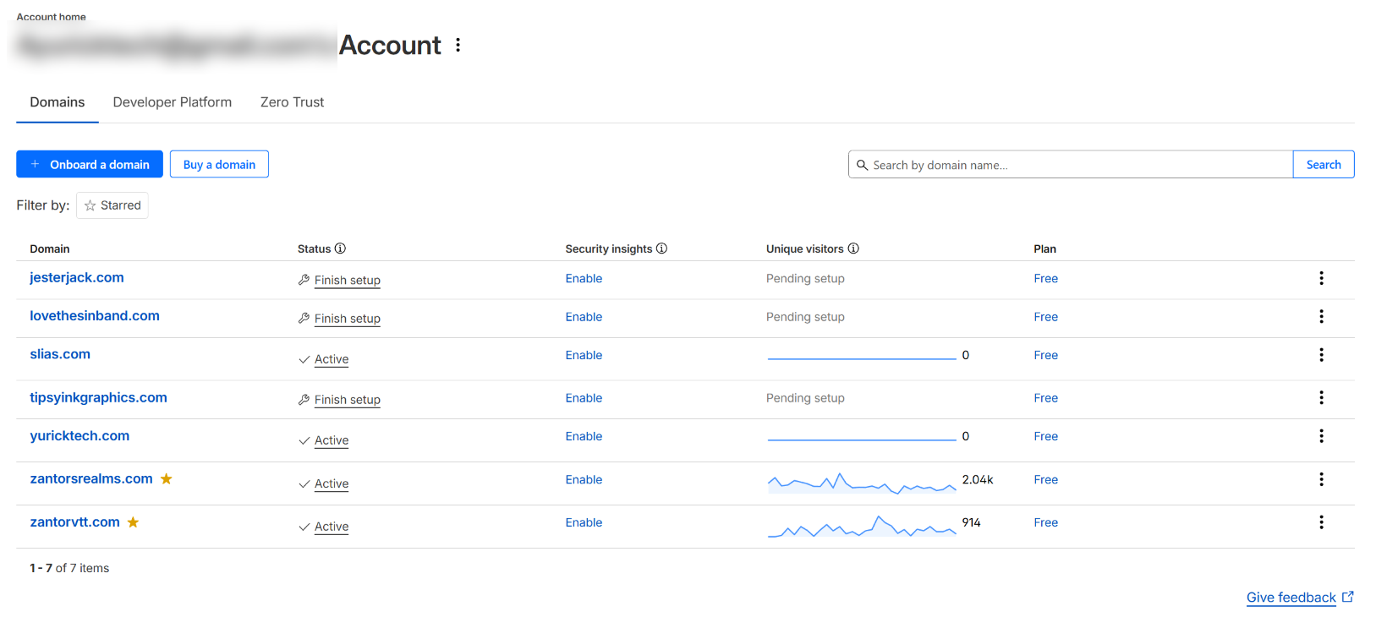Screen dimensions: 1387x639
Task: Open the Zero Trust tab
Action: (x=292, y=102)
